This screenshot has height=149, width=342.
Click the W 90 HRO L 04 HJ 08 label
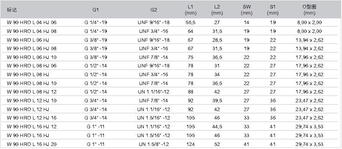[x=31, y=31]
